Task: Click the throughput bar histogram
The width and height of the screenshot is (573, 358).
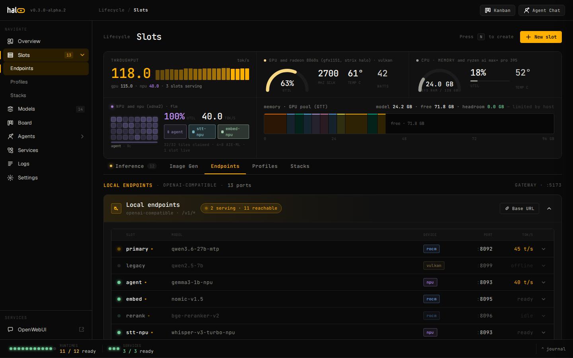Action: [x=202, y=74]
